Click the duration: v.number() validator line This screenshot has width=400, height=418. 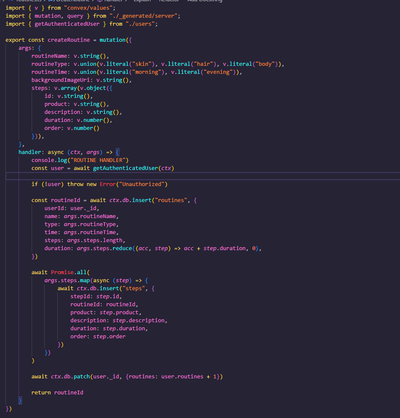coord(78,120)
